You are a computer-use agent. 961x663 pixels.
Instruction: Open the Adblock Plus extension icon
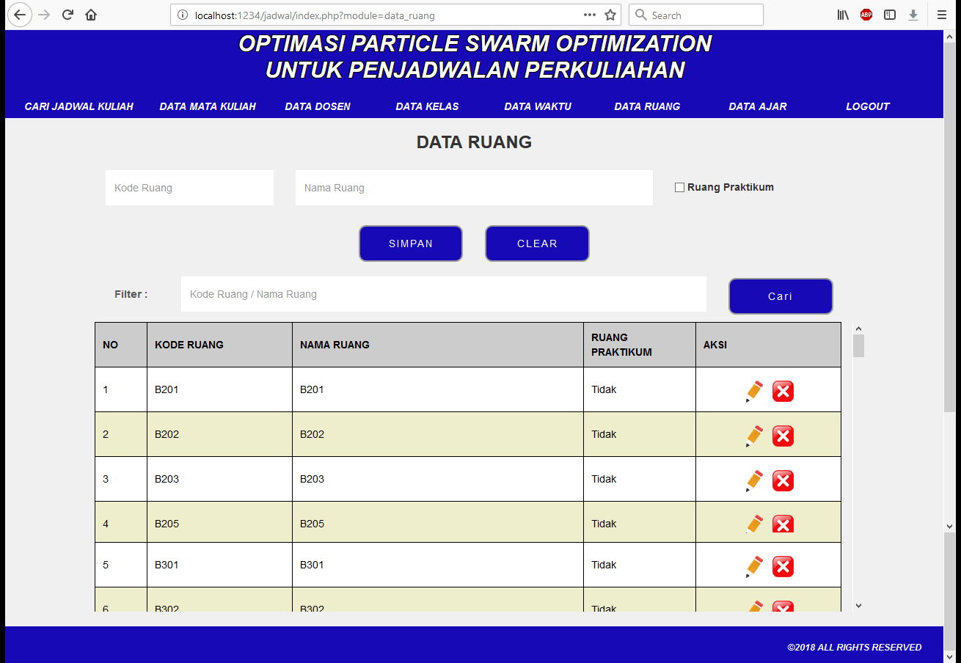coord(866,15)
